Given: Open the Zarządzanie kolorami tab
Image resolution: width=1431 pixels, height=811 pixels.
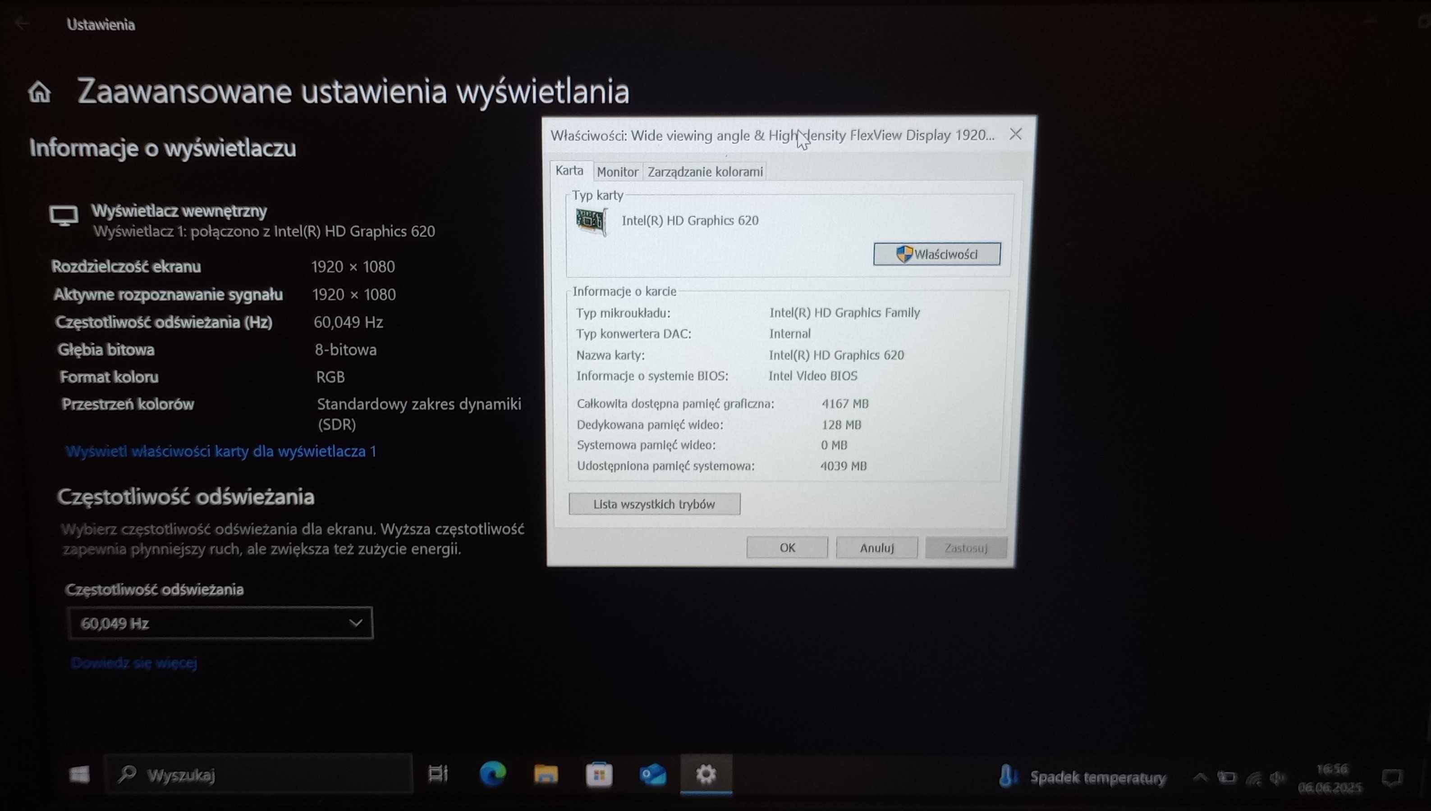Looking at the screenshot, I should click(705, 172).
